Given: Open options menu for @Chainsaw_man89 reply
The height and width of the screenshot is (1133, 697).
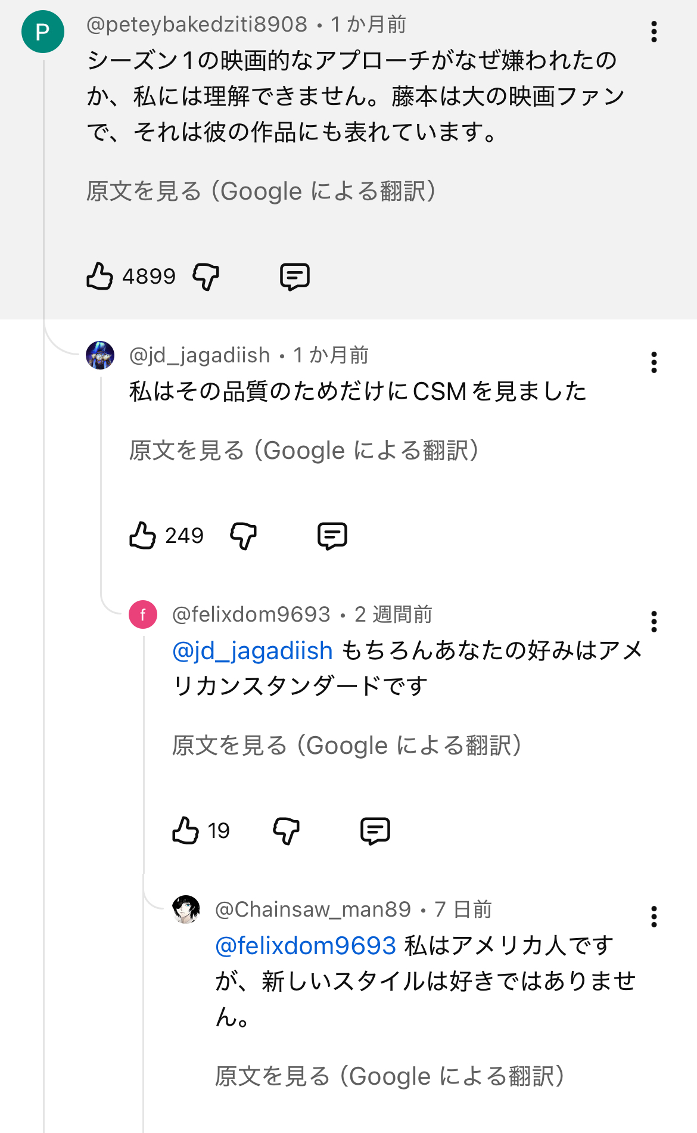Looking at the screenshot, I should point(654,917).
